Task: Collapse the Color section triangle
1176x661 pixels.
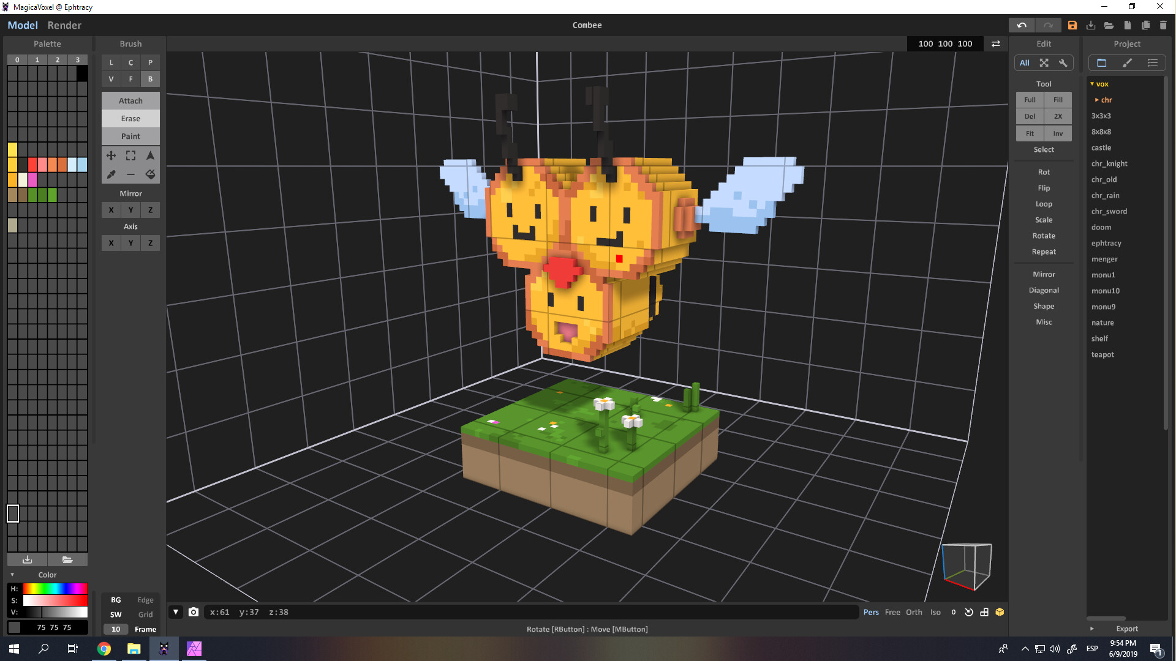Action: click(12, 575)
